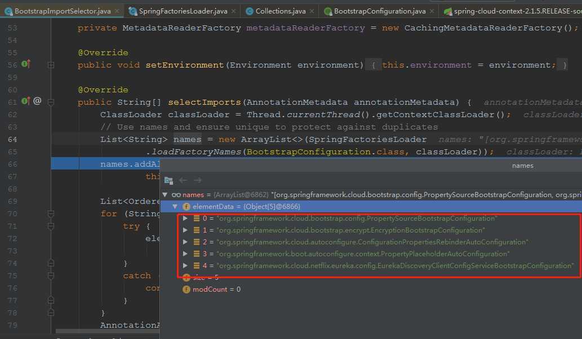The width and height of the screenshot is (582, 339).
Task: Click BootstrapConfiguration.class on line 65
Action: tap(326, 152)
